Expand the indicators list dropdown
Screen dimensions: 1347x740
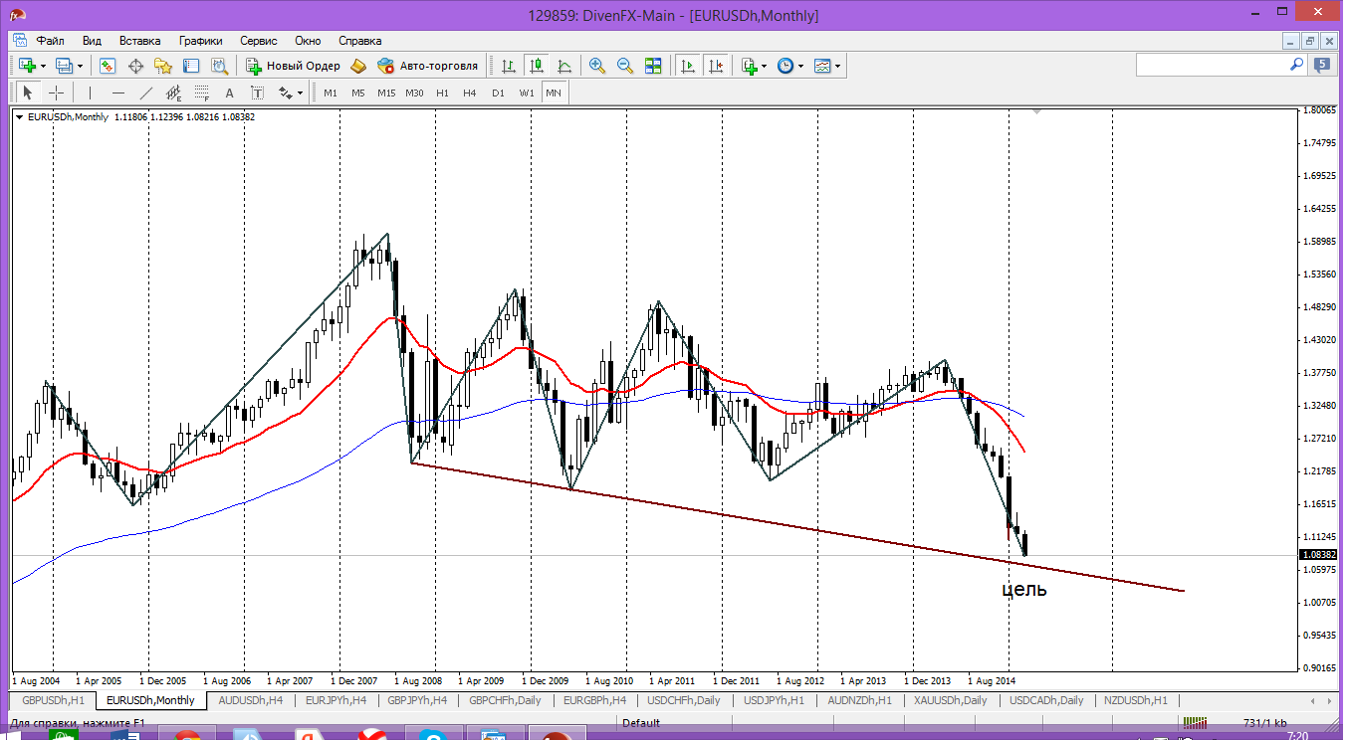point(764,66)
